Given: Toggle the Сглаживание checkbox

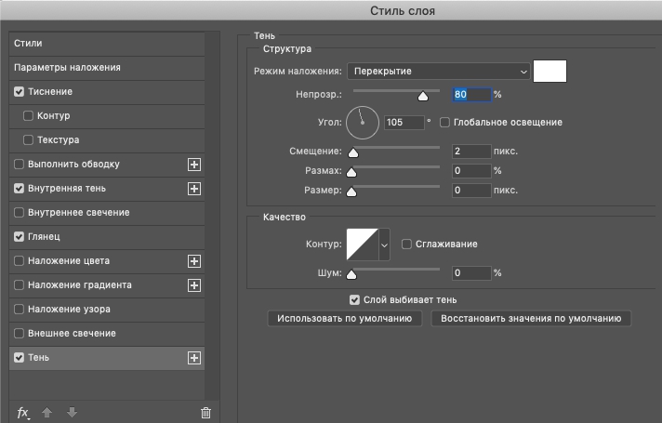Looking at the screenshot, I should 406,244.
